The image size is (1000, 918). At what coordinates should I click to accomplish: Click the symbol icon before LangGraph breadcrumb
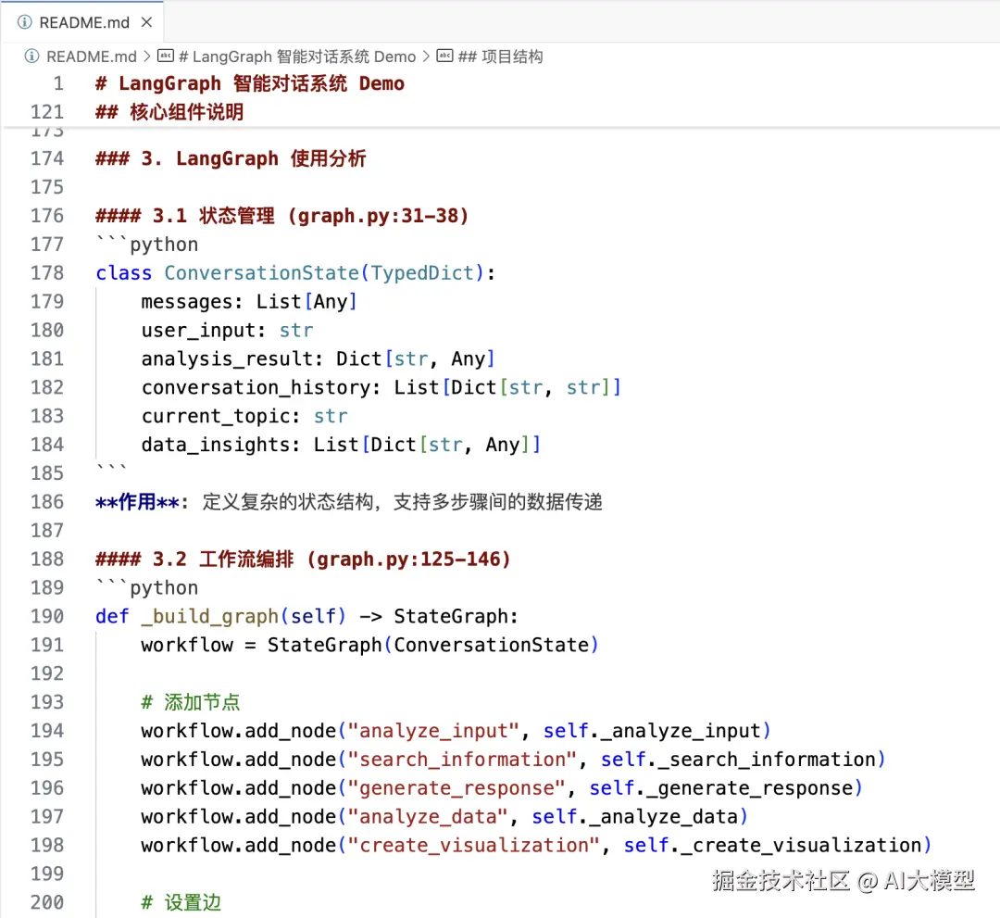click(x=165, y=57)
